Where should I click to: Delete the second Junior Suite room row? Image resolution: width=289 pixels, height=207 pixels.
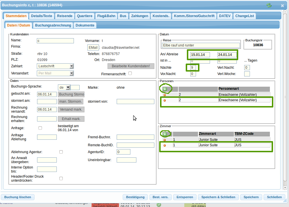(165, 145)
